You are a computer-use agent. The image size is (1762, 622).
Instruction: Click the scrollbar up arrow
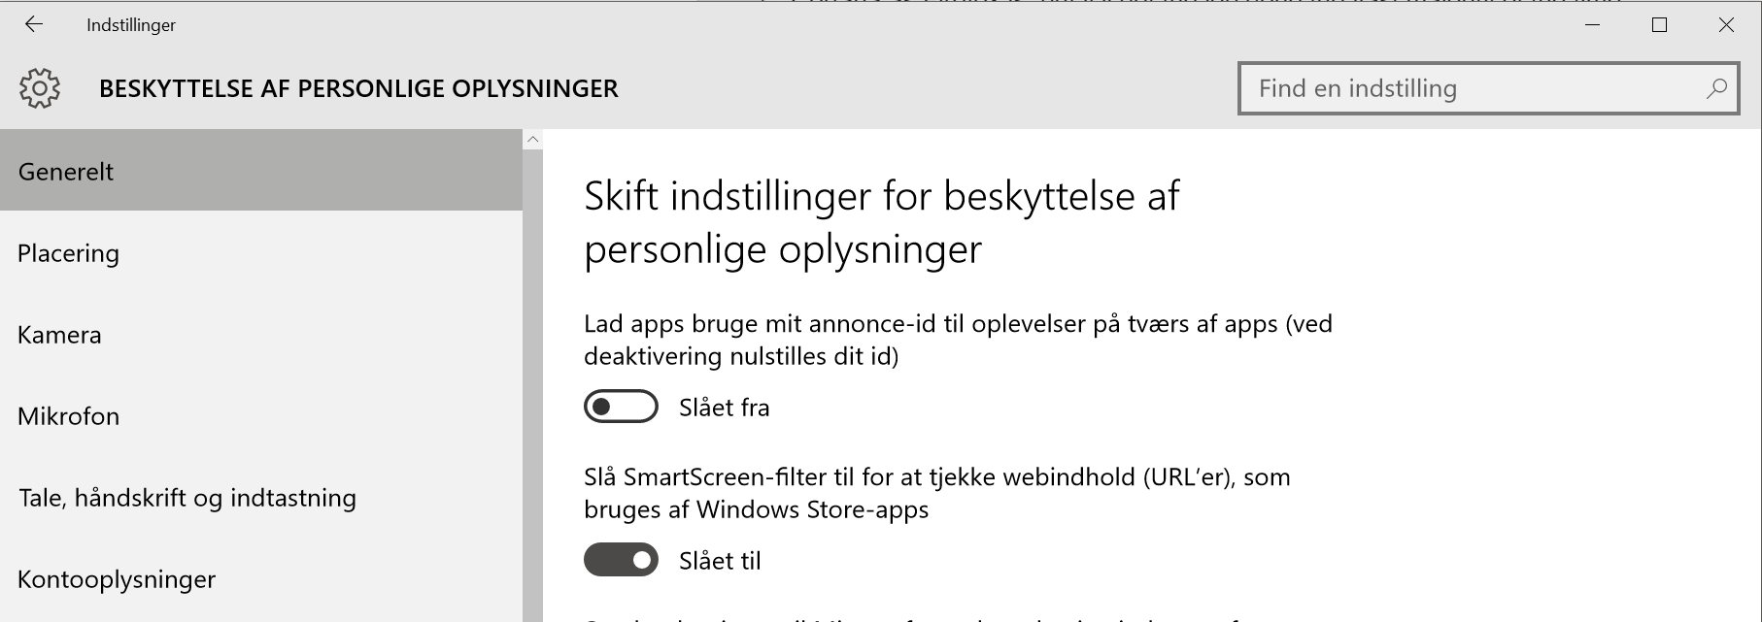point(531,137)
